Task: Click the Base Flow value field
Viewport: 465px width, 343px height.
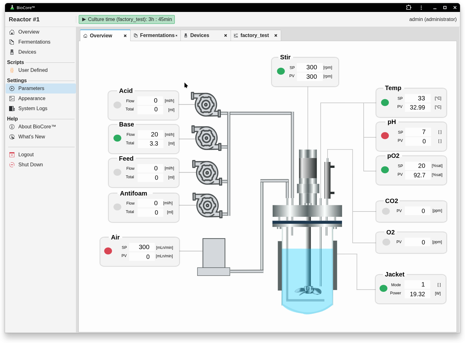Action: pos(150,134)
